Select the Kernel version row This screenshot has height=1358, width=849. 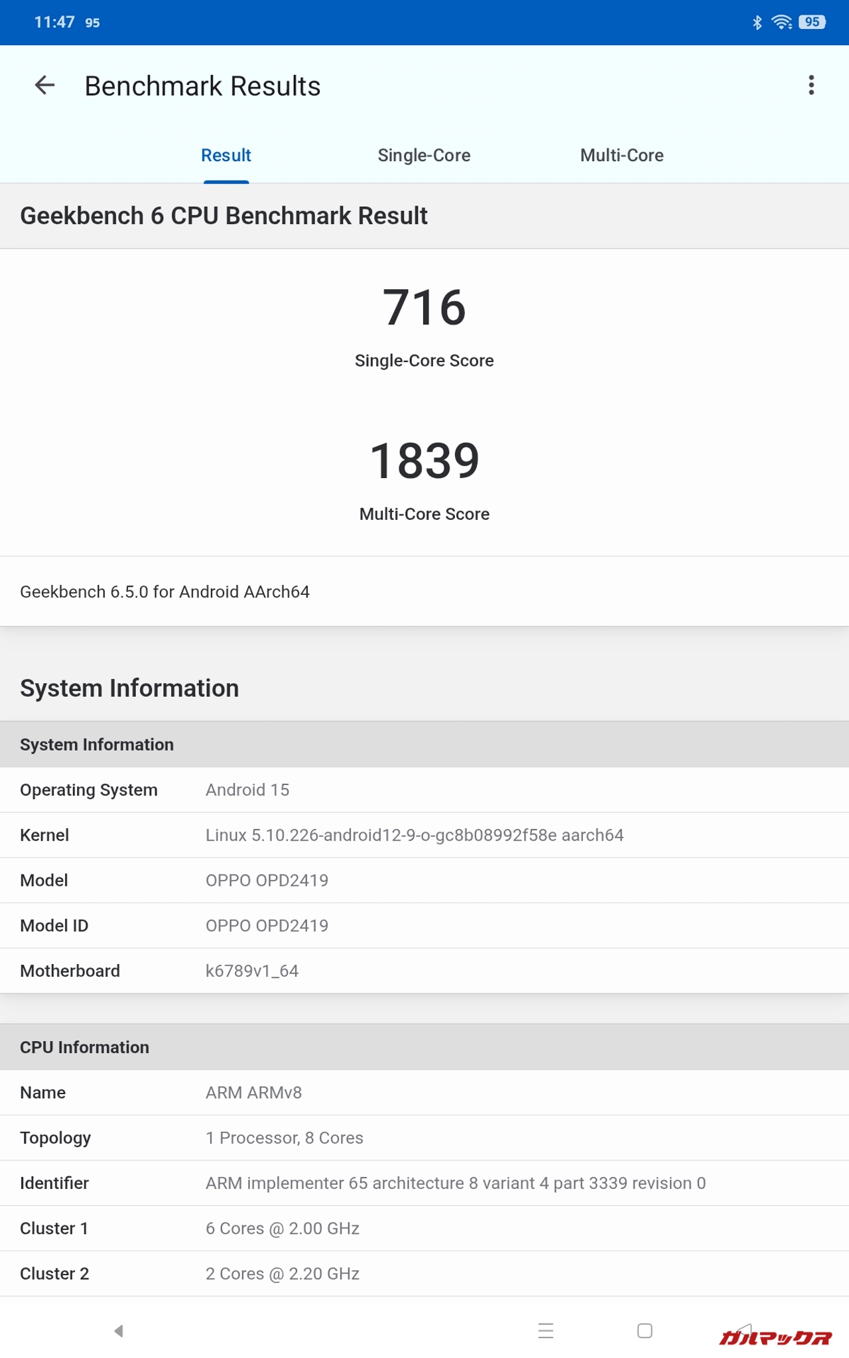click(424, 835)
